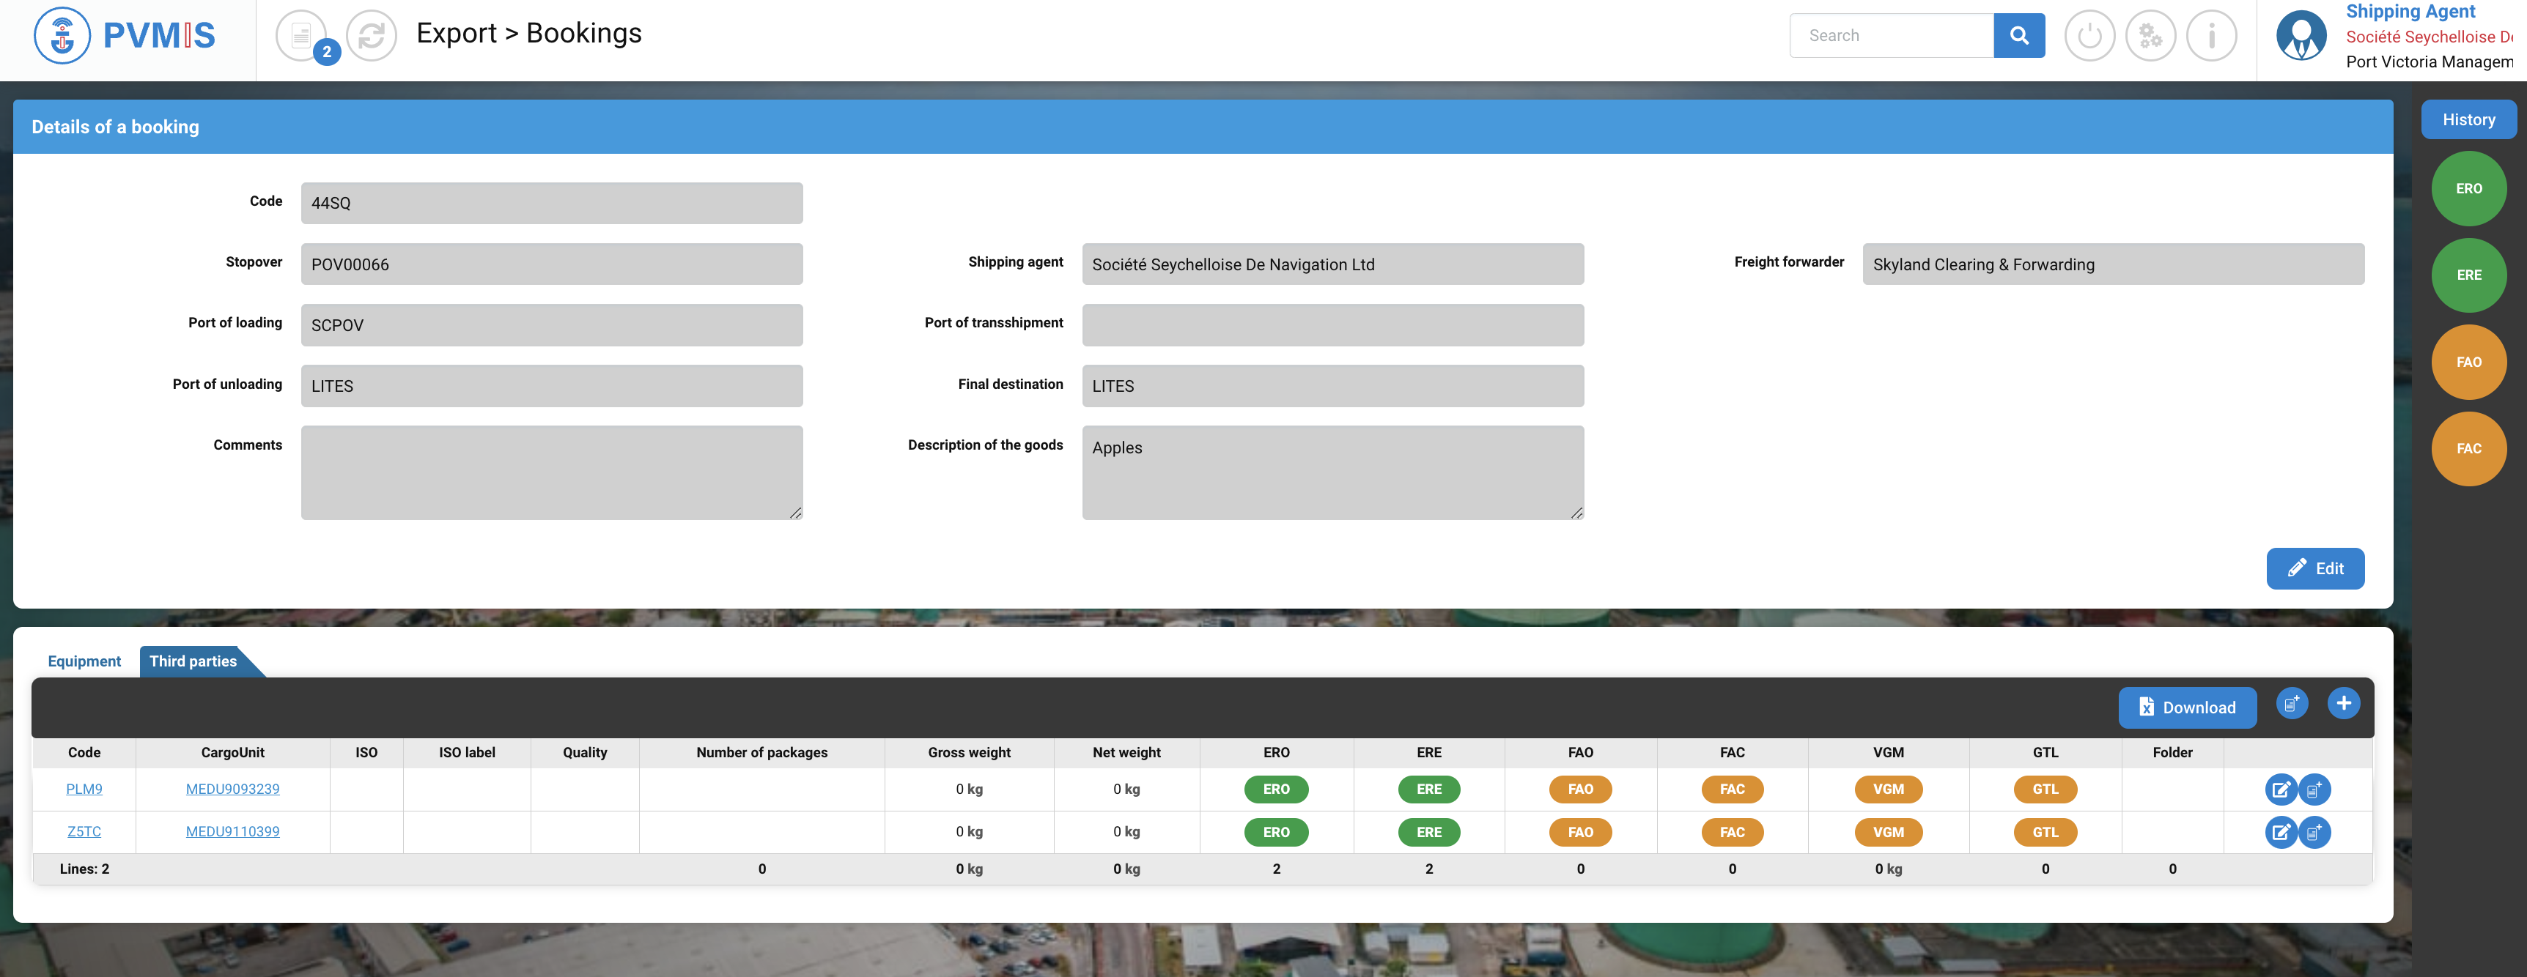Image resolution: width=2527 pixels, height=977 pixels.
Task: Open the settings gears icon
Action: 2150,37
